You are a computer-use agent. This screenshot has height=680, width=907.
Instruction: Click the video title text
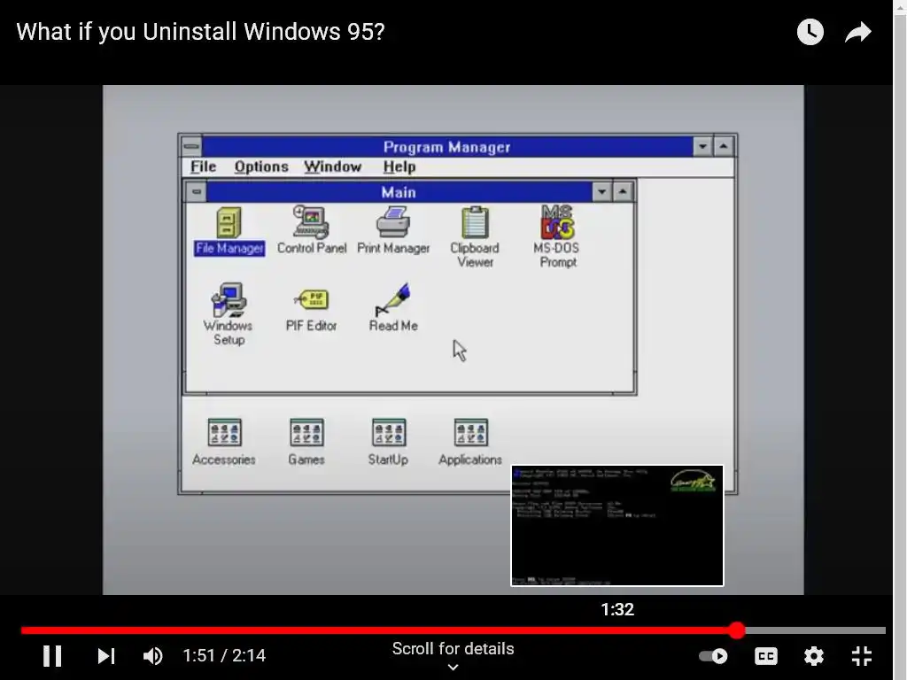200,32
